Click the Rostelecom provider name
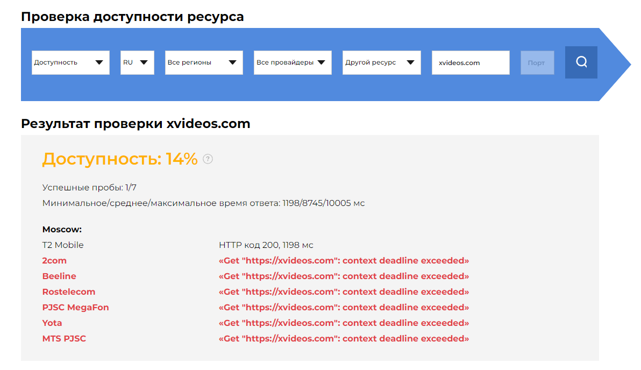 (69, 291)
